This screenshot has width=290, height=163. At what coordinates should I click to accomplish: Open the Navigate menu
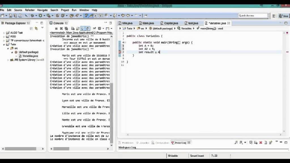tap(42, 10)
